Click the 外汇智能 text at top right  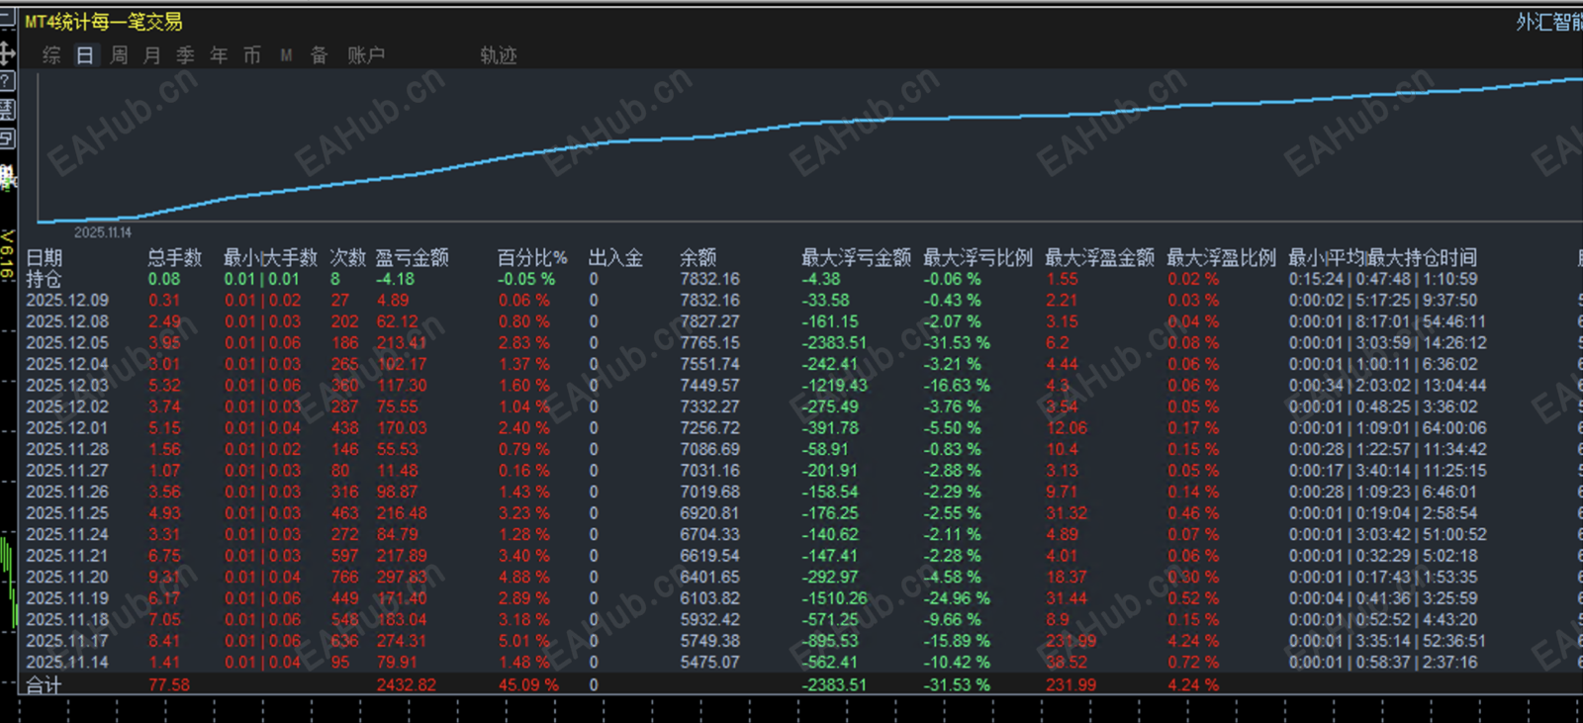1549,22
